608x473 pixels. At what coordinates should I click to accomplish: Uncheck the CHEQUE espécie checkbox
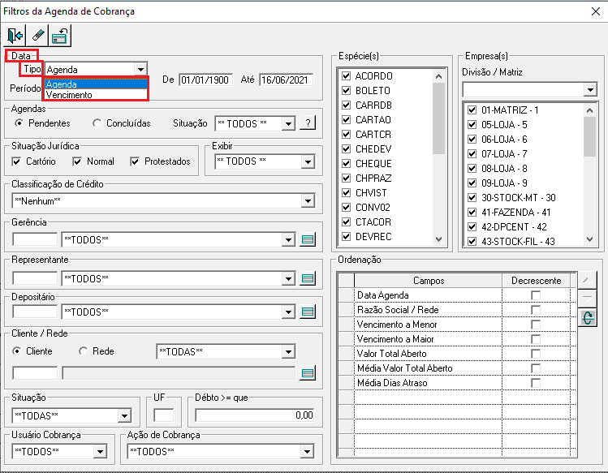point(347,164)
